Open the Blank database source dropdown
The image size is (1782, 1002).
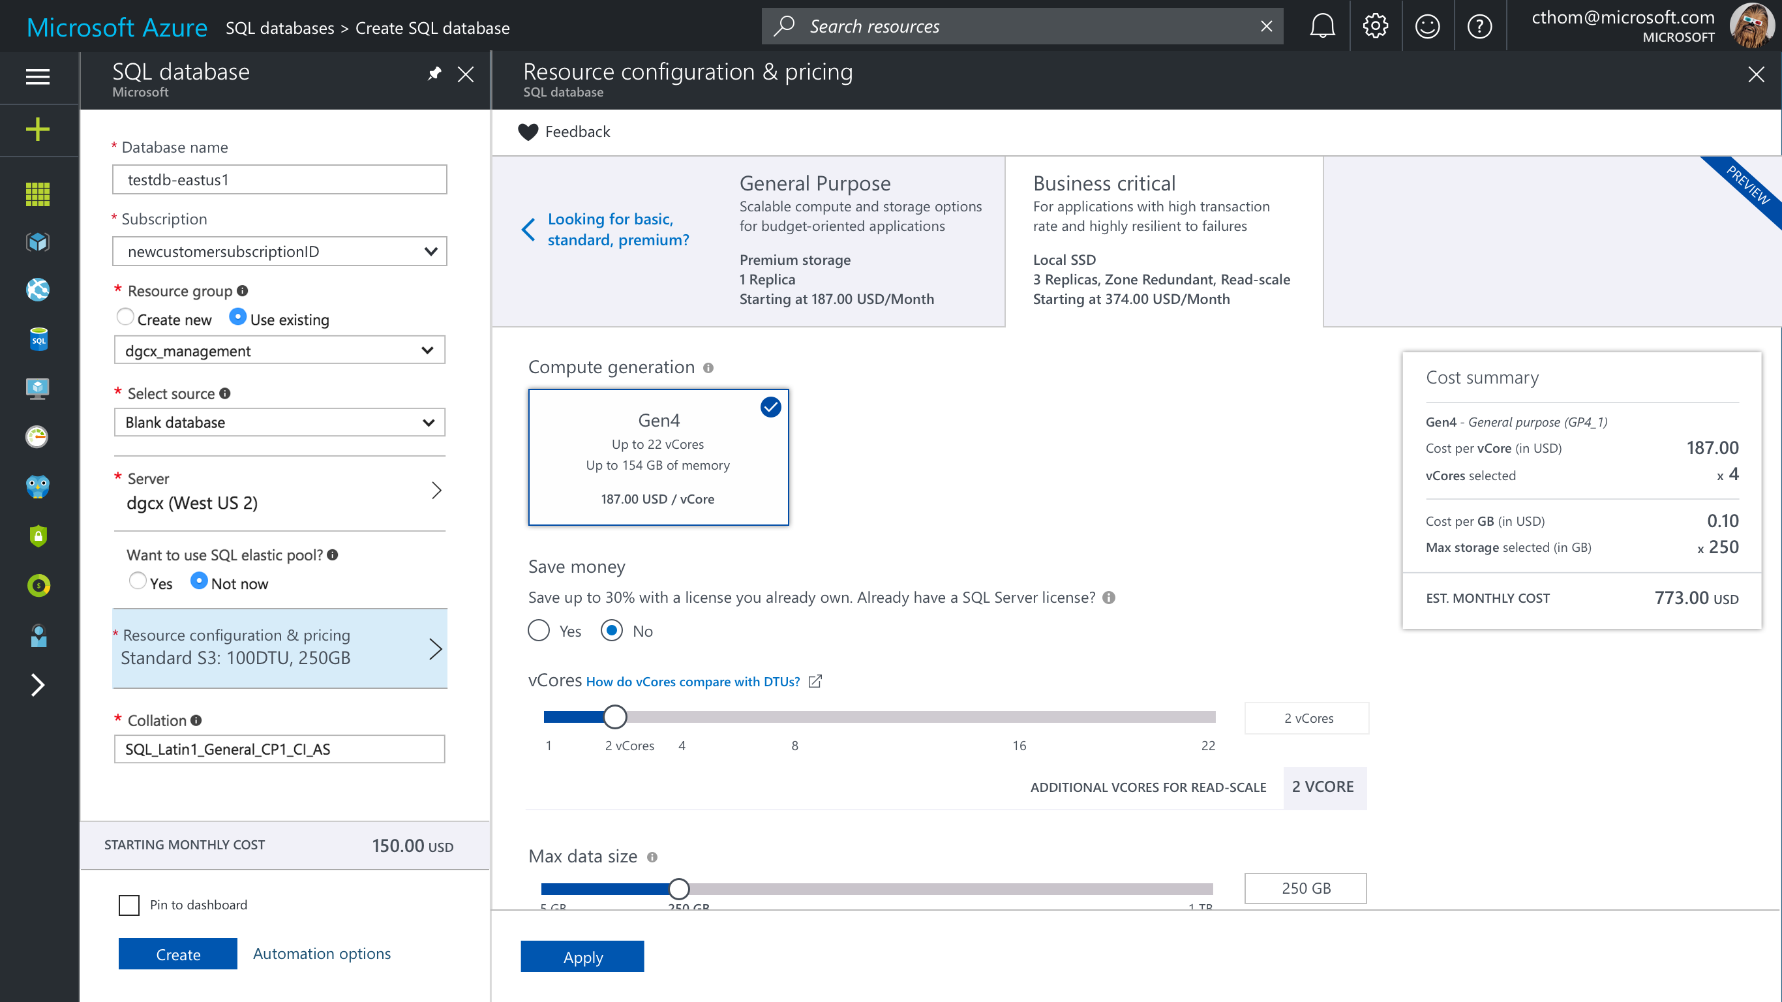pos(279,422)
